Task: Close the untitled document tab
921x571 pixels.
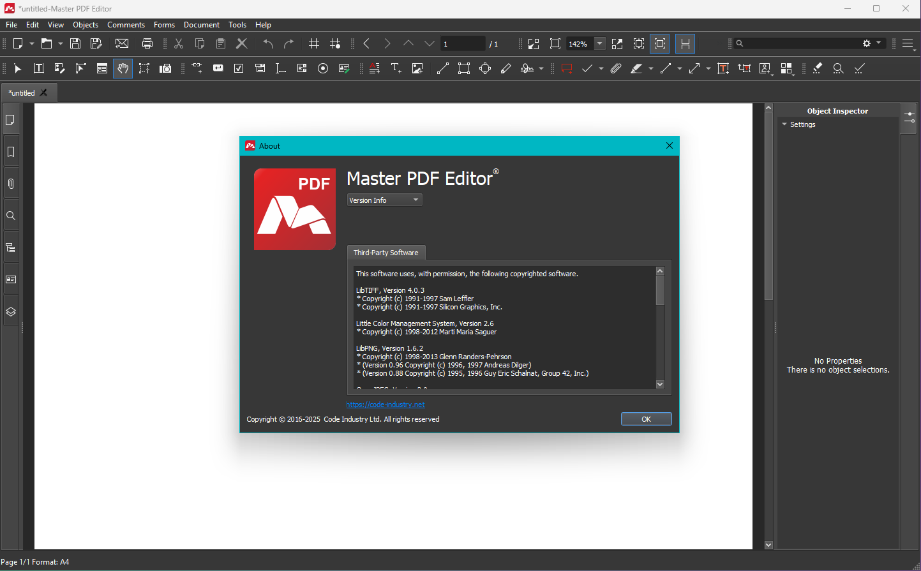Action: pos(43,93)
